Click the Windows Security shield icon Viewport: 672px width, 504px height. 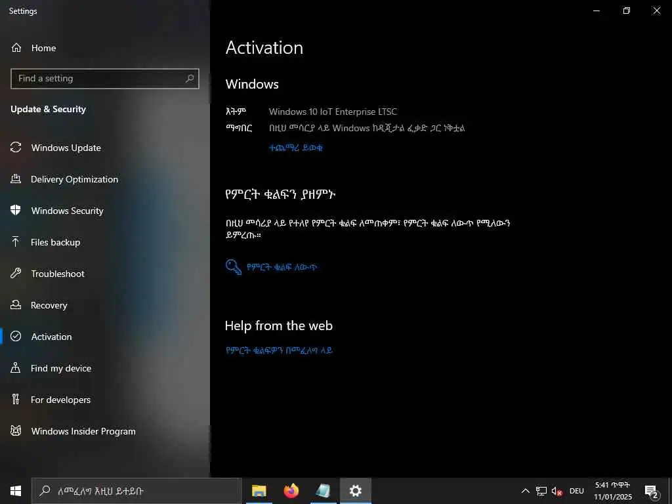16,210
